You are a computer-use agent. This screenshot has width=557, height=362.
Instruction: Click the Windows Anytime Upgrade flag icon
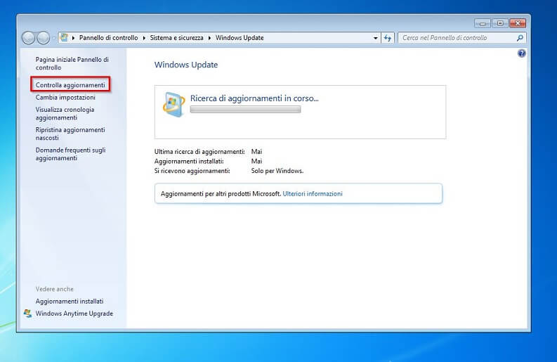point(27,313)
